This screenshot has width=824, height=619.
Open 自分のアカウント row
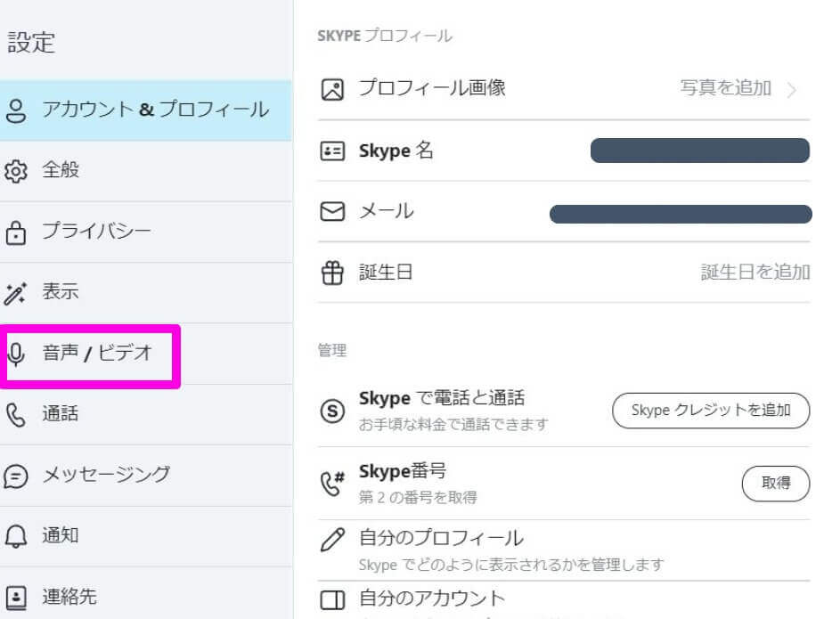(563, 600)
